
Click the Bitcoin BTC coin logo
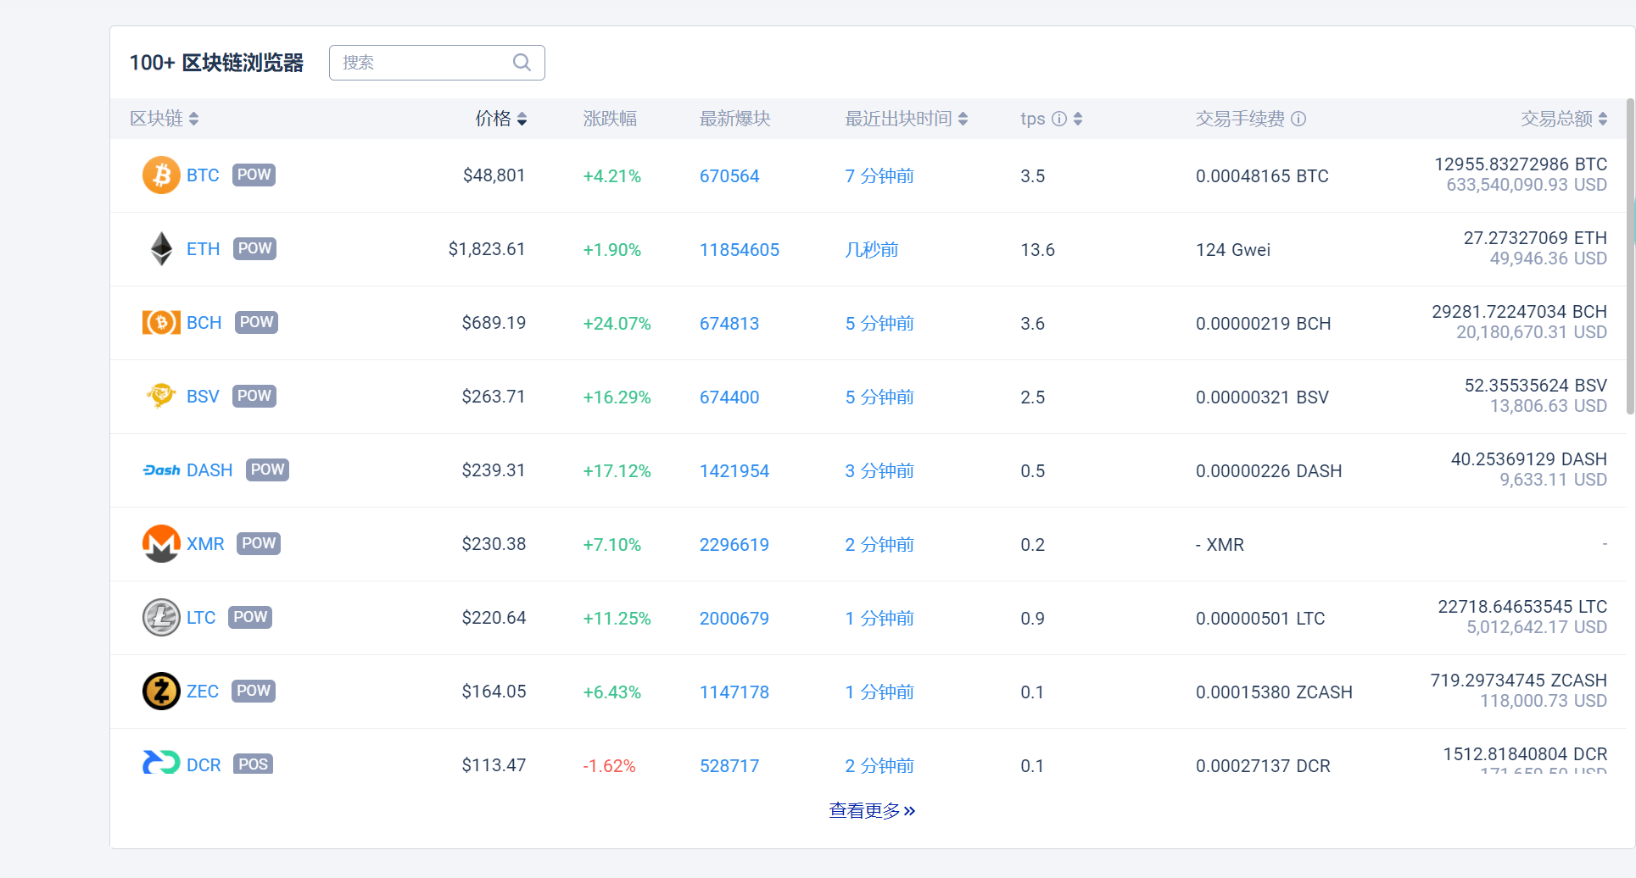pyautogui.click(x=161, y=175)
